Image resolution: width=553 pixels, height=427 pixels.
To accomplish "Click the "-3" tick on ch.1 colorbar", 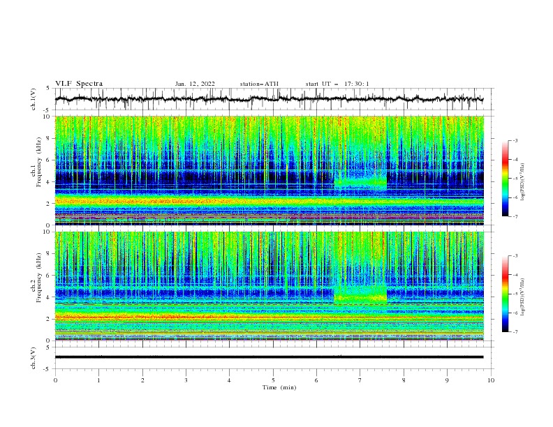I will [515, 140].
